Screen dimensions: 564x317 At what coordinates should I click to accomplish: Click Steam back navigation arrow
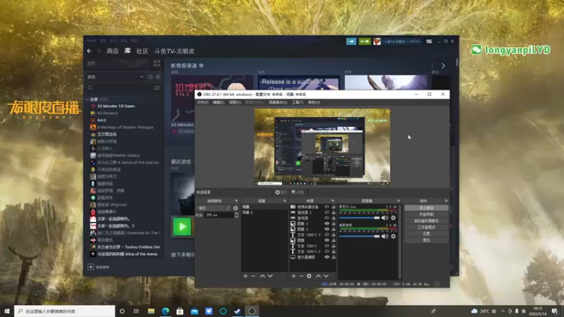[x=90, y=51]
